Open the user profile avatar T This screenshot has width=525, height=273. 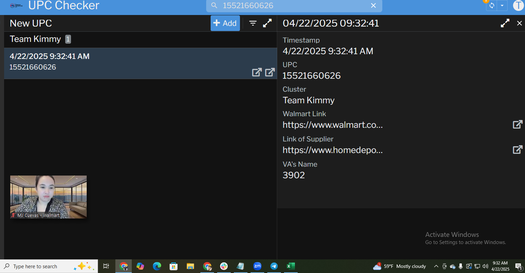point(518,5)
